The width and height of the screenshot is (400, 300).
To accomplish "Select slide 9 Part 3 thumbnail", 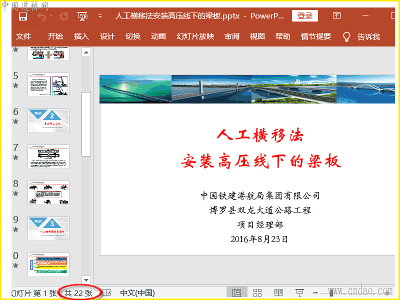I will pyautogui.click(x=48, y=228).
